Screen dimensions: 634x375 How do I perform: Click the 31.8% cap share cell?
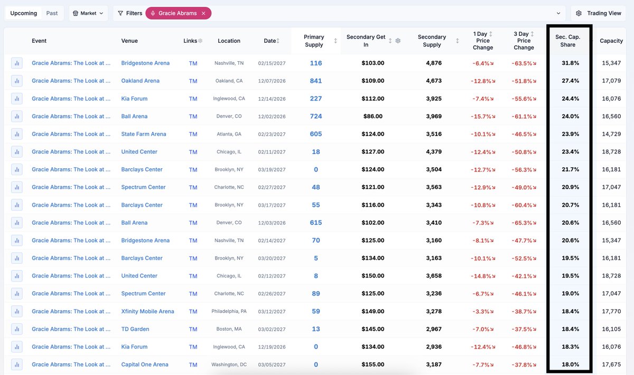(x=571, y=63)
